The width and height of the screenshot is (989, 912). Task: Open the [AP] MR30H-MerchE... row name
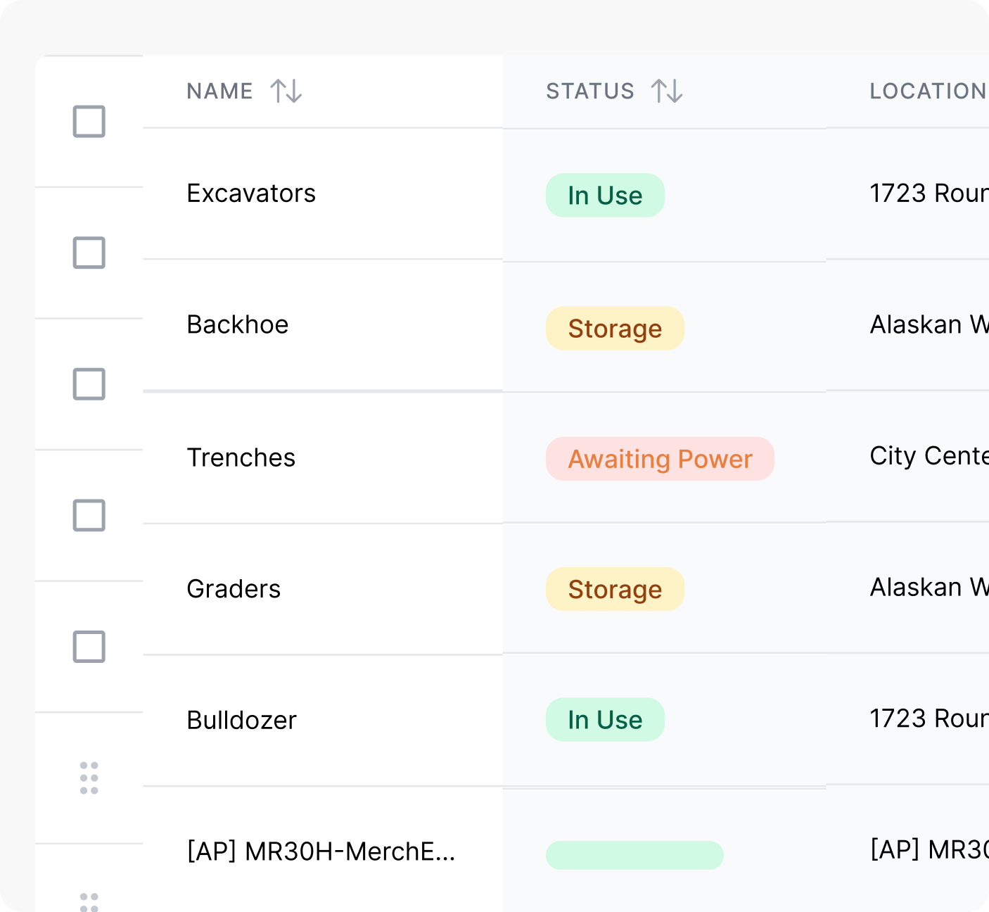pyautogui.click(x=321, y=851)
